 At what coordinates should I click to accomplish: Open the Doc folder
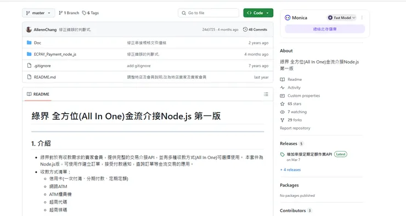tap(37, 43)
